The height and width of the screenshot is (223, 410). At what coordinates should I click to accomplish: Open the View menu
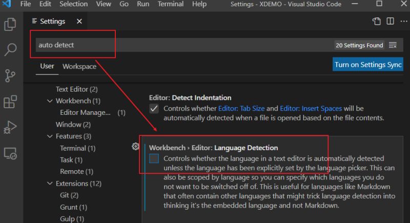[x=104, y=4]
